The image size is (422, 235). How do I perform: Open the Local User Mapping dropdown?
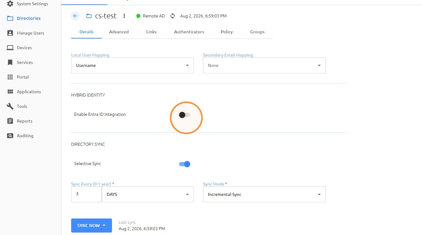point(132,65)
